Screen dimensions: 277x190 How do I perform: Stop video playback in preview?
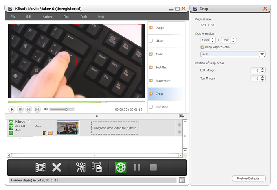[x=20, y=109]
